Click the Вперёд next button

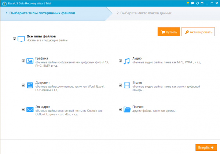pos(206,147)
